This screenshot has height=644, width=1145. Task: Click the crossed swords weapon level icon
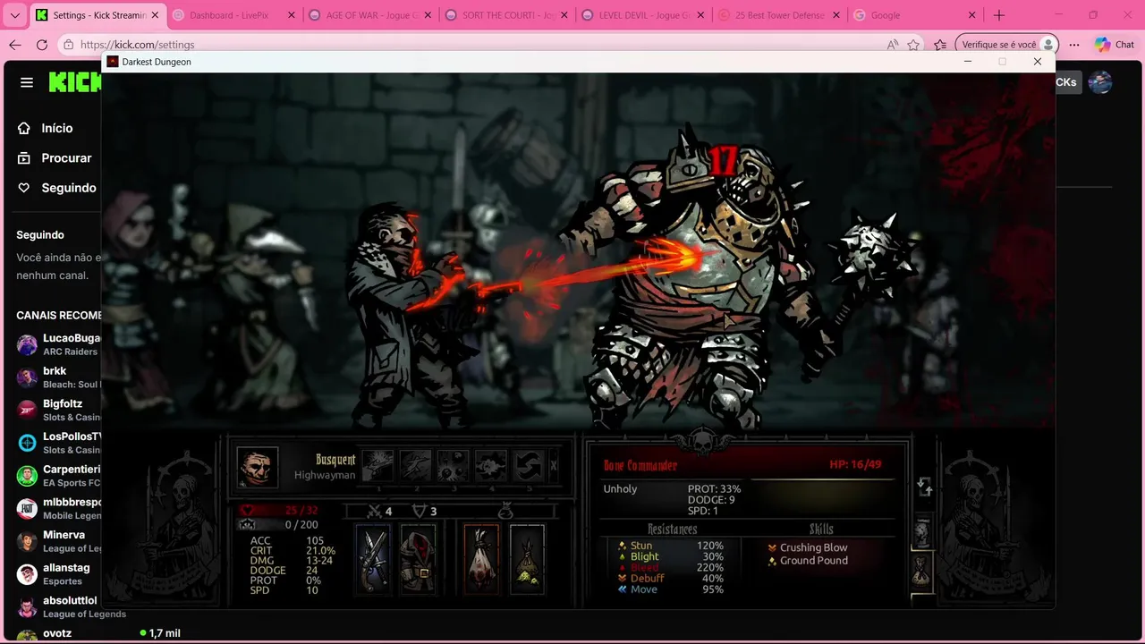(x=375, y=512)
